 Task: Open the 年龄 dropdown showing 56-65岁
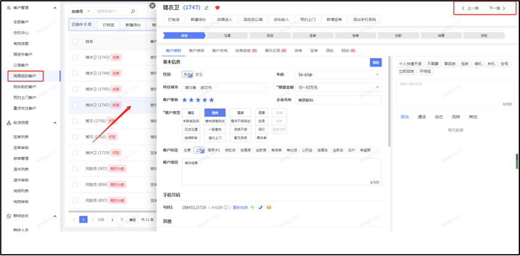338,75
